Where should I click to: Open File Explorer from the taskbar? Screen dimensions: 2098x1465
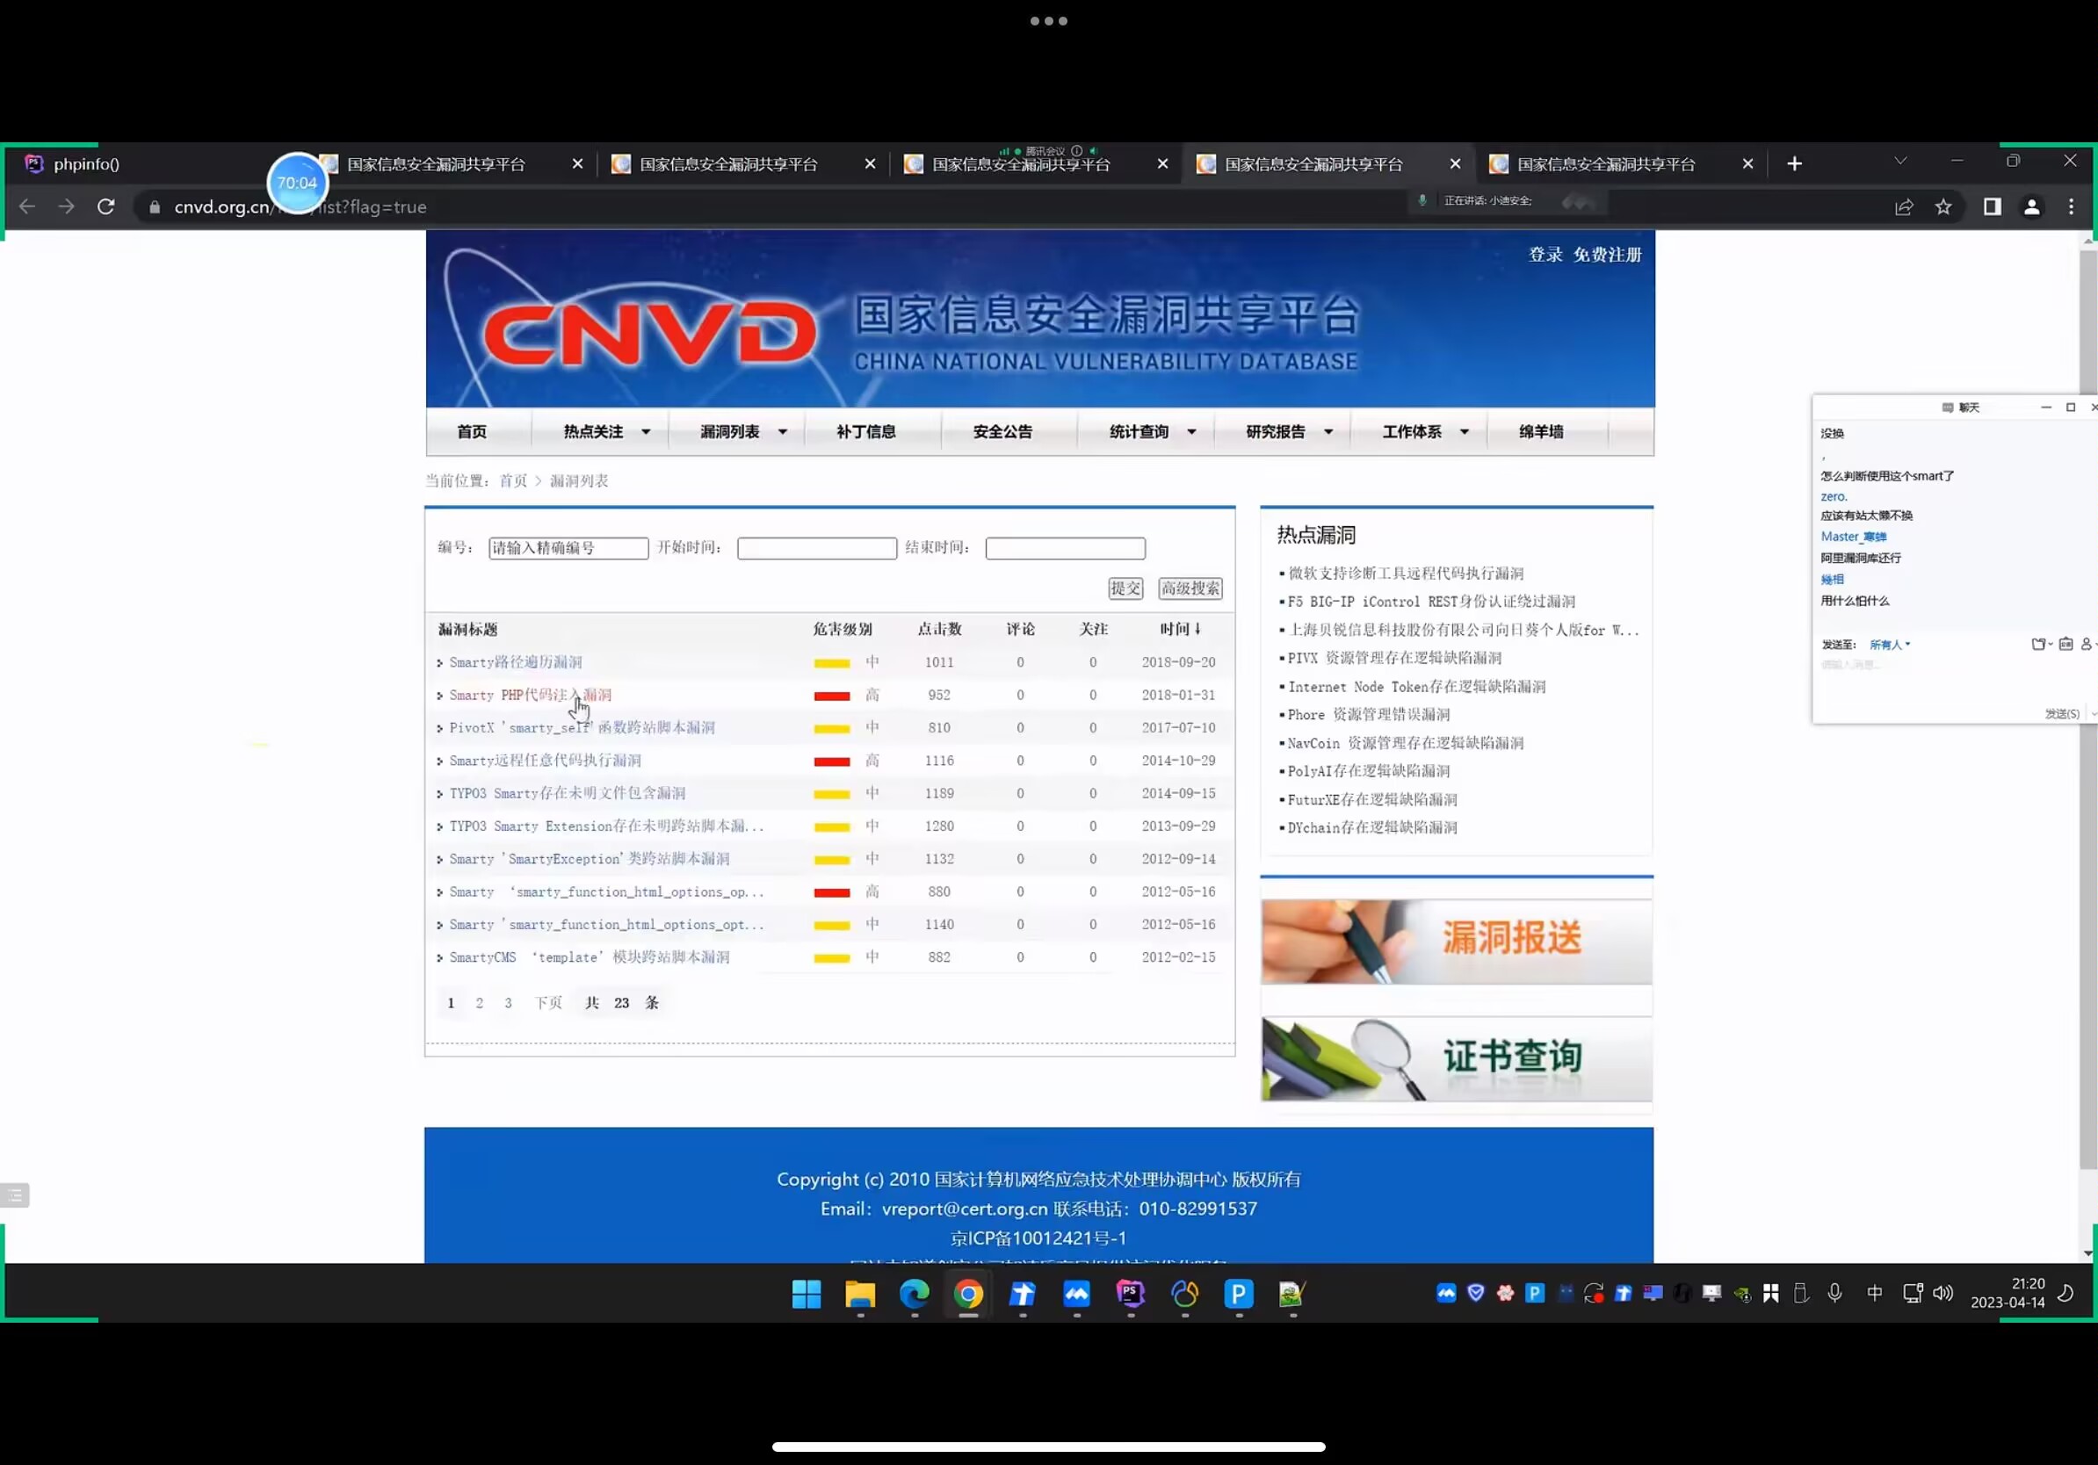point(860,1293)
